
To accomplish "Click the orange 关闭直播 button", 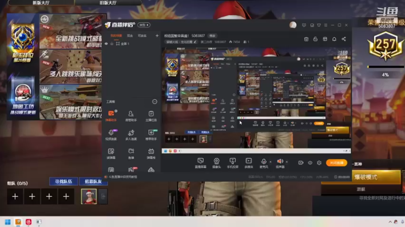I will tap(336, 162).
